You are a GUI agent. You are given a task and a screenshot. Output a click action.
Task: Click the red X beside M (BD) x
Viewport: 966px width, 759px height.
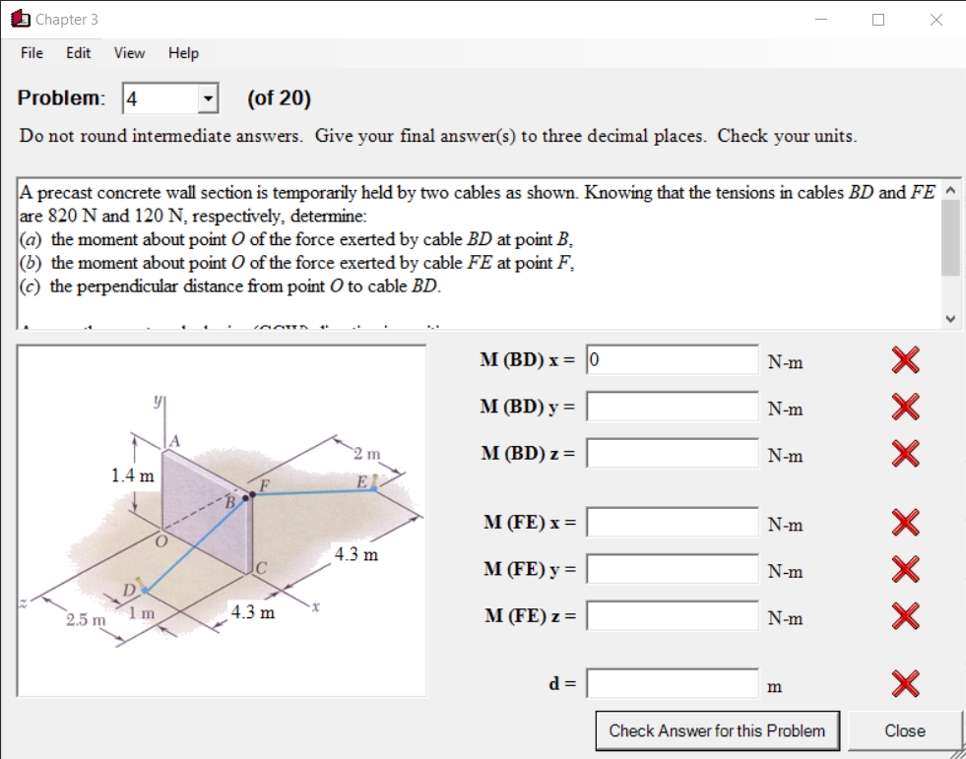(905, 359)
